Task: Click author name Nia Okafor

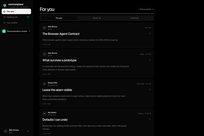Action: pyautogui.click(x=52, y=112)
